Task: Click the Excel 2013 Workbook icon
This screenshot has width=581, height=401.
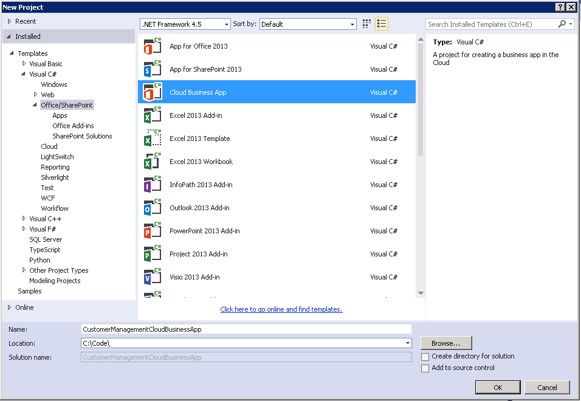Action: (153, 162)
